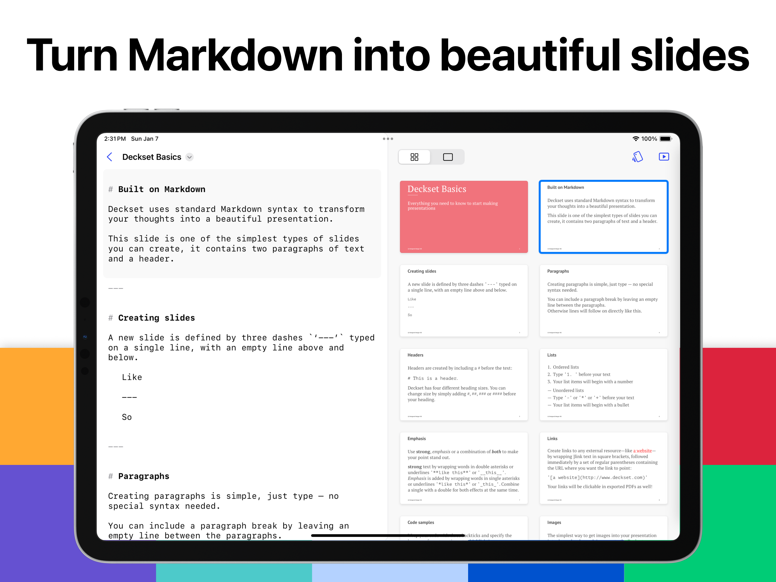
Task: Select the Lists slide thumbnail
Action: [x=603, y=385]
